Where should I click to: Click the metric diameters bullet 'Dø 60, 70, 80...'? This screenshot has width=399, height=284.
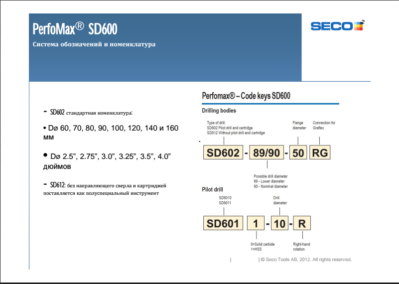[x=111, y=132]
